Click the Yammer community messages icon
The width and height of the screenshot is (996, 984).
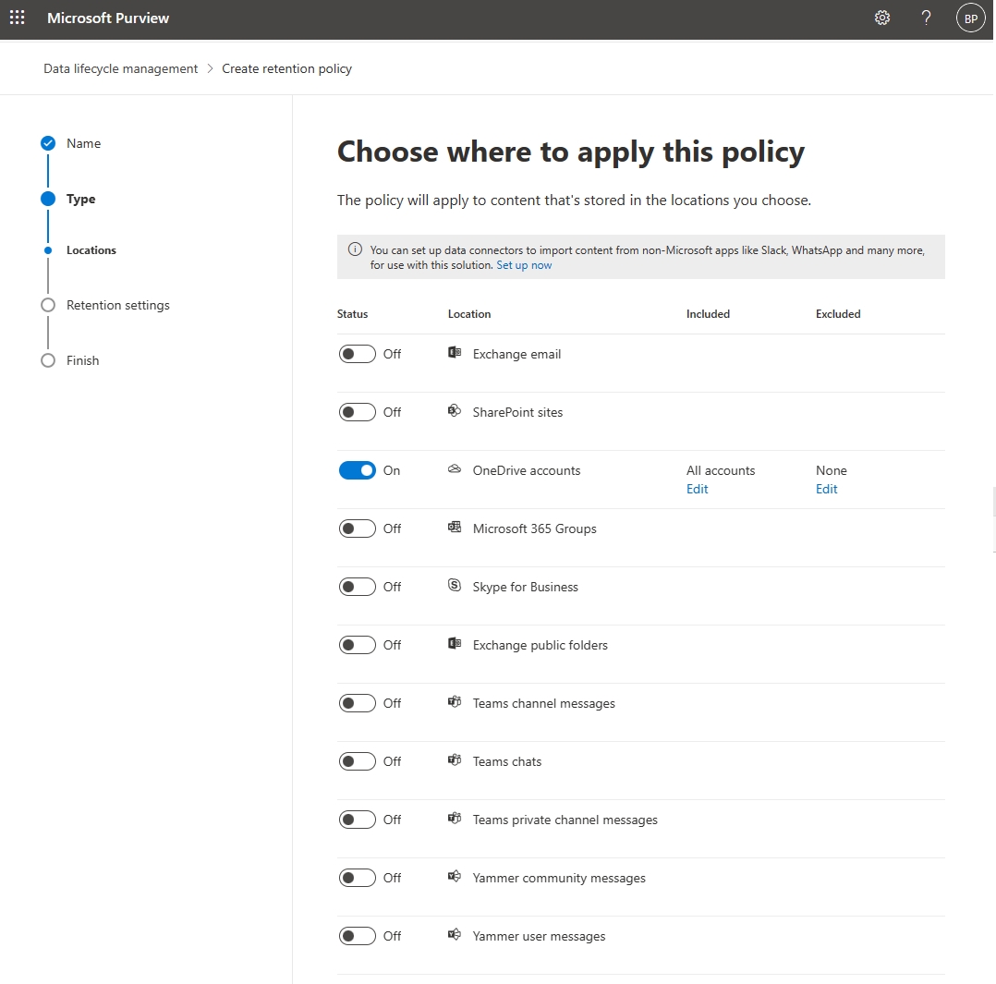point(454,877)
